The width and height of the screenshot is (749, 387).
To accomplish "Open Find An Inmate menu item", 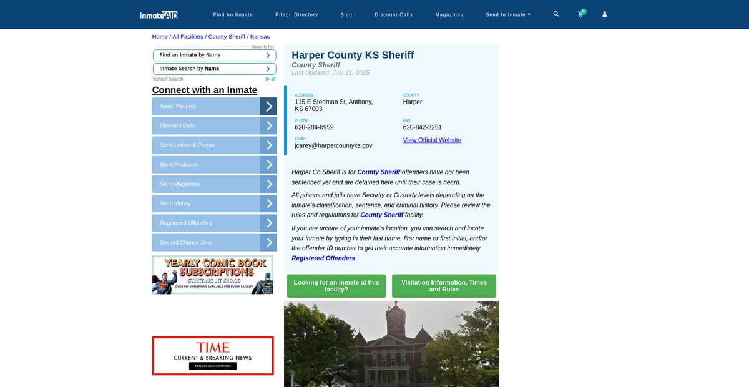I will coord(233,14).
